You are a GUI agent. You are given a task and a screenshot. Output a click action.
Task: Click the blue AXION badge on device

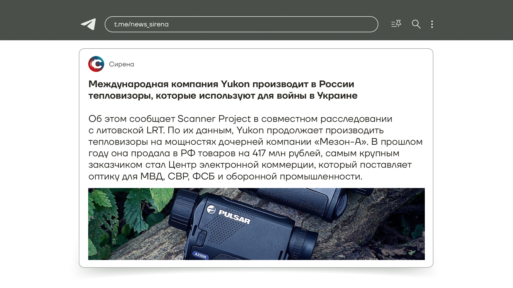click(x=200, y=255)
